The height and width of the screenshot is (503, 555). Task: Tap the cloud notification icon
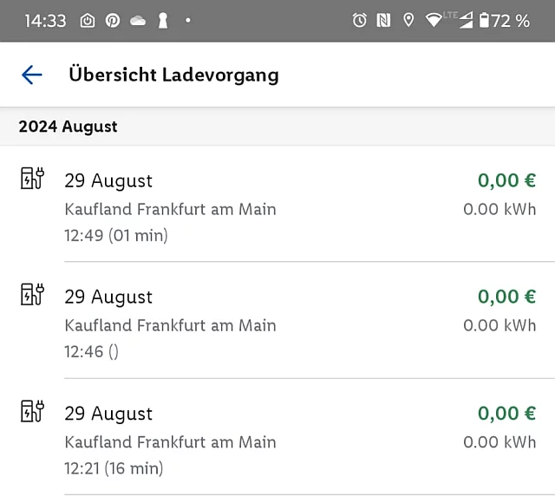point(138,21)
